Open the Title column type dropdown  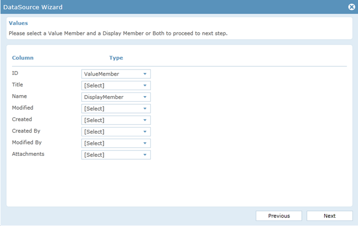[116, 85]
